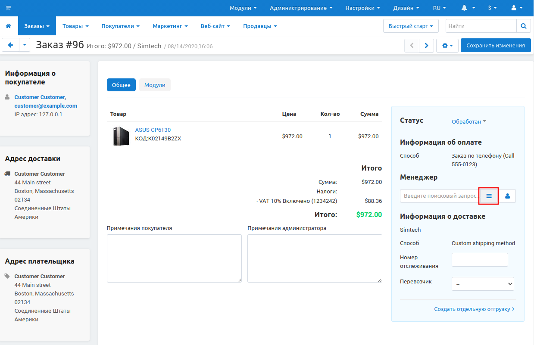Open the ASUS CP6130 product link

click(153, 130)
